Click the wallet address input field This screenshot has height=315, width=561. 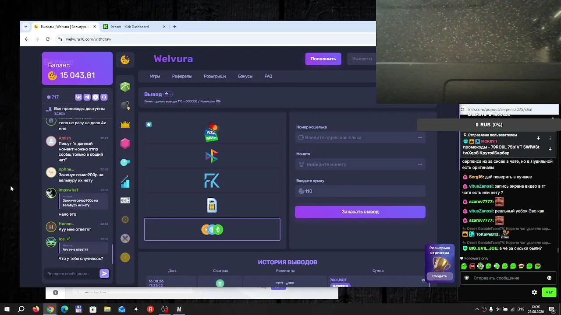360,137
